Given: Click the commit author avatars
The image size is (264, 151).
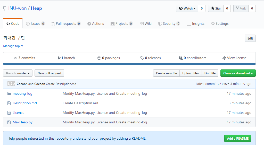Looking at the screenshot, I should pyautogui.click(x=11, y=84).
